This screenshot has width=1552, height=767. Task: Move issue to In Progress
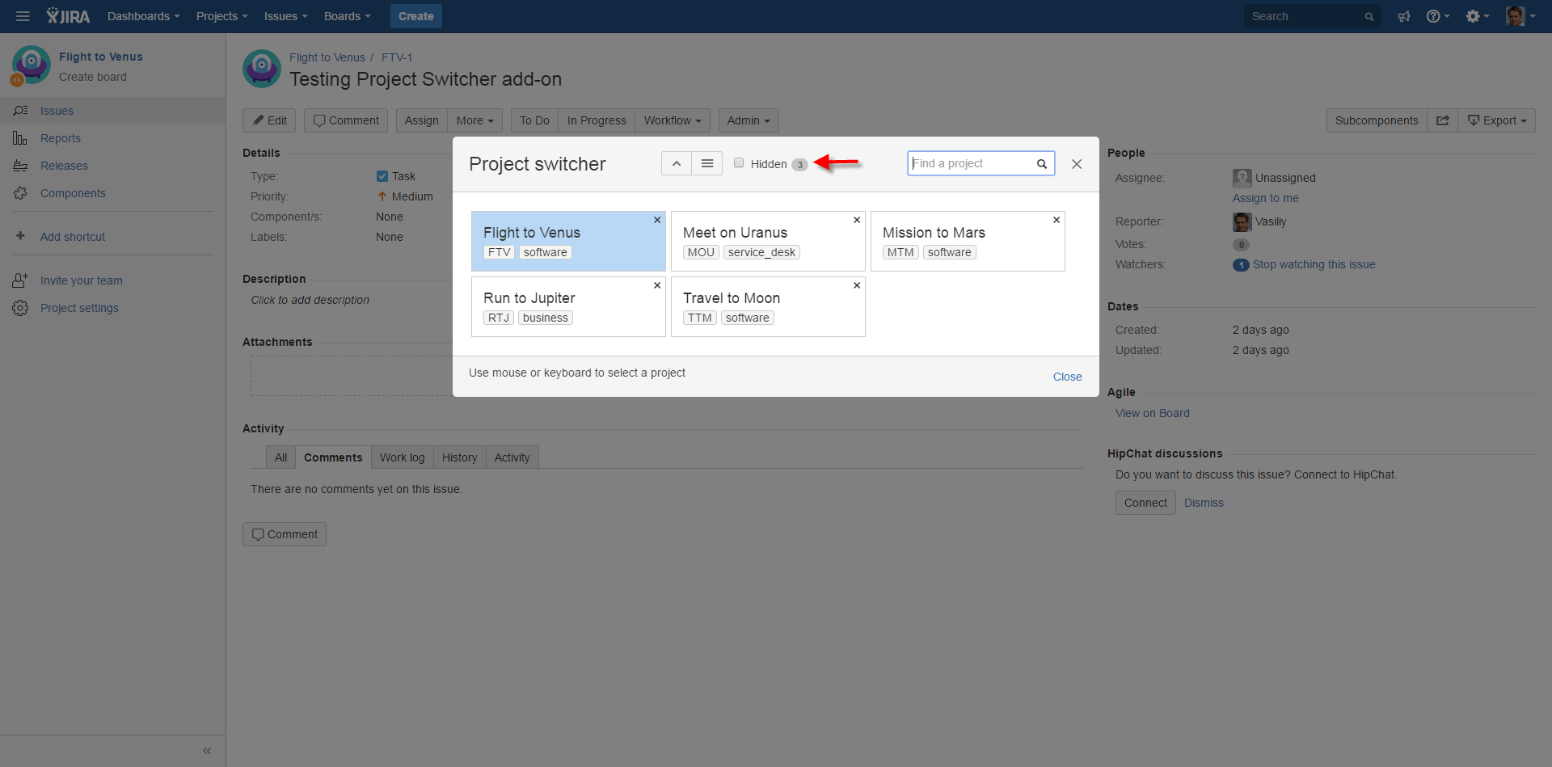[597, 120]
